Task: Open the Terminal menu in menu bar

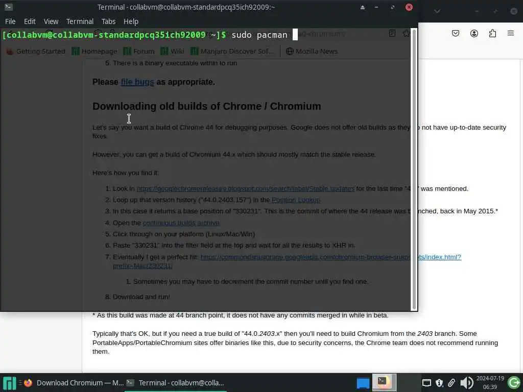Action: [x=80, y=21]
